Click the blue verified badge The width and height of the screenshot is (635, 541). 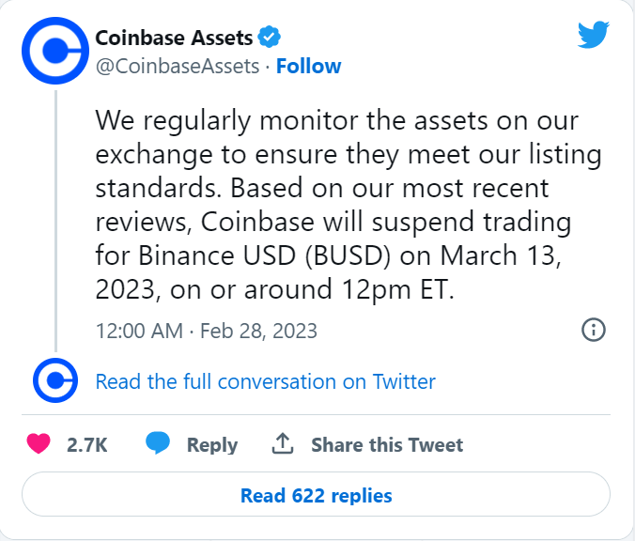point(271,39)
